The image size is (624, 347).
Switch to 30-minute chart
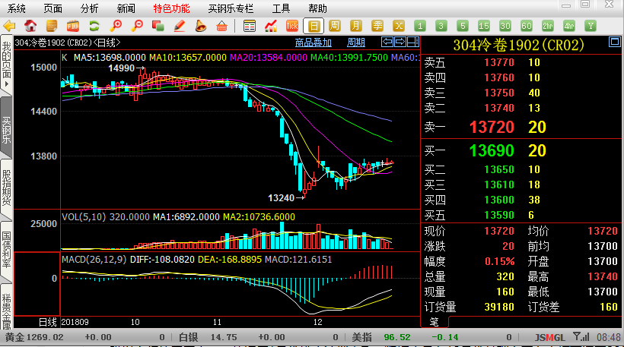click(x=505, y=27)
